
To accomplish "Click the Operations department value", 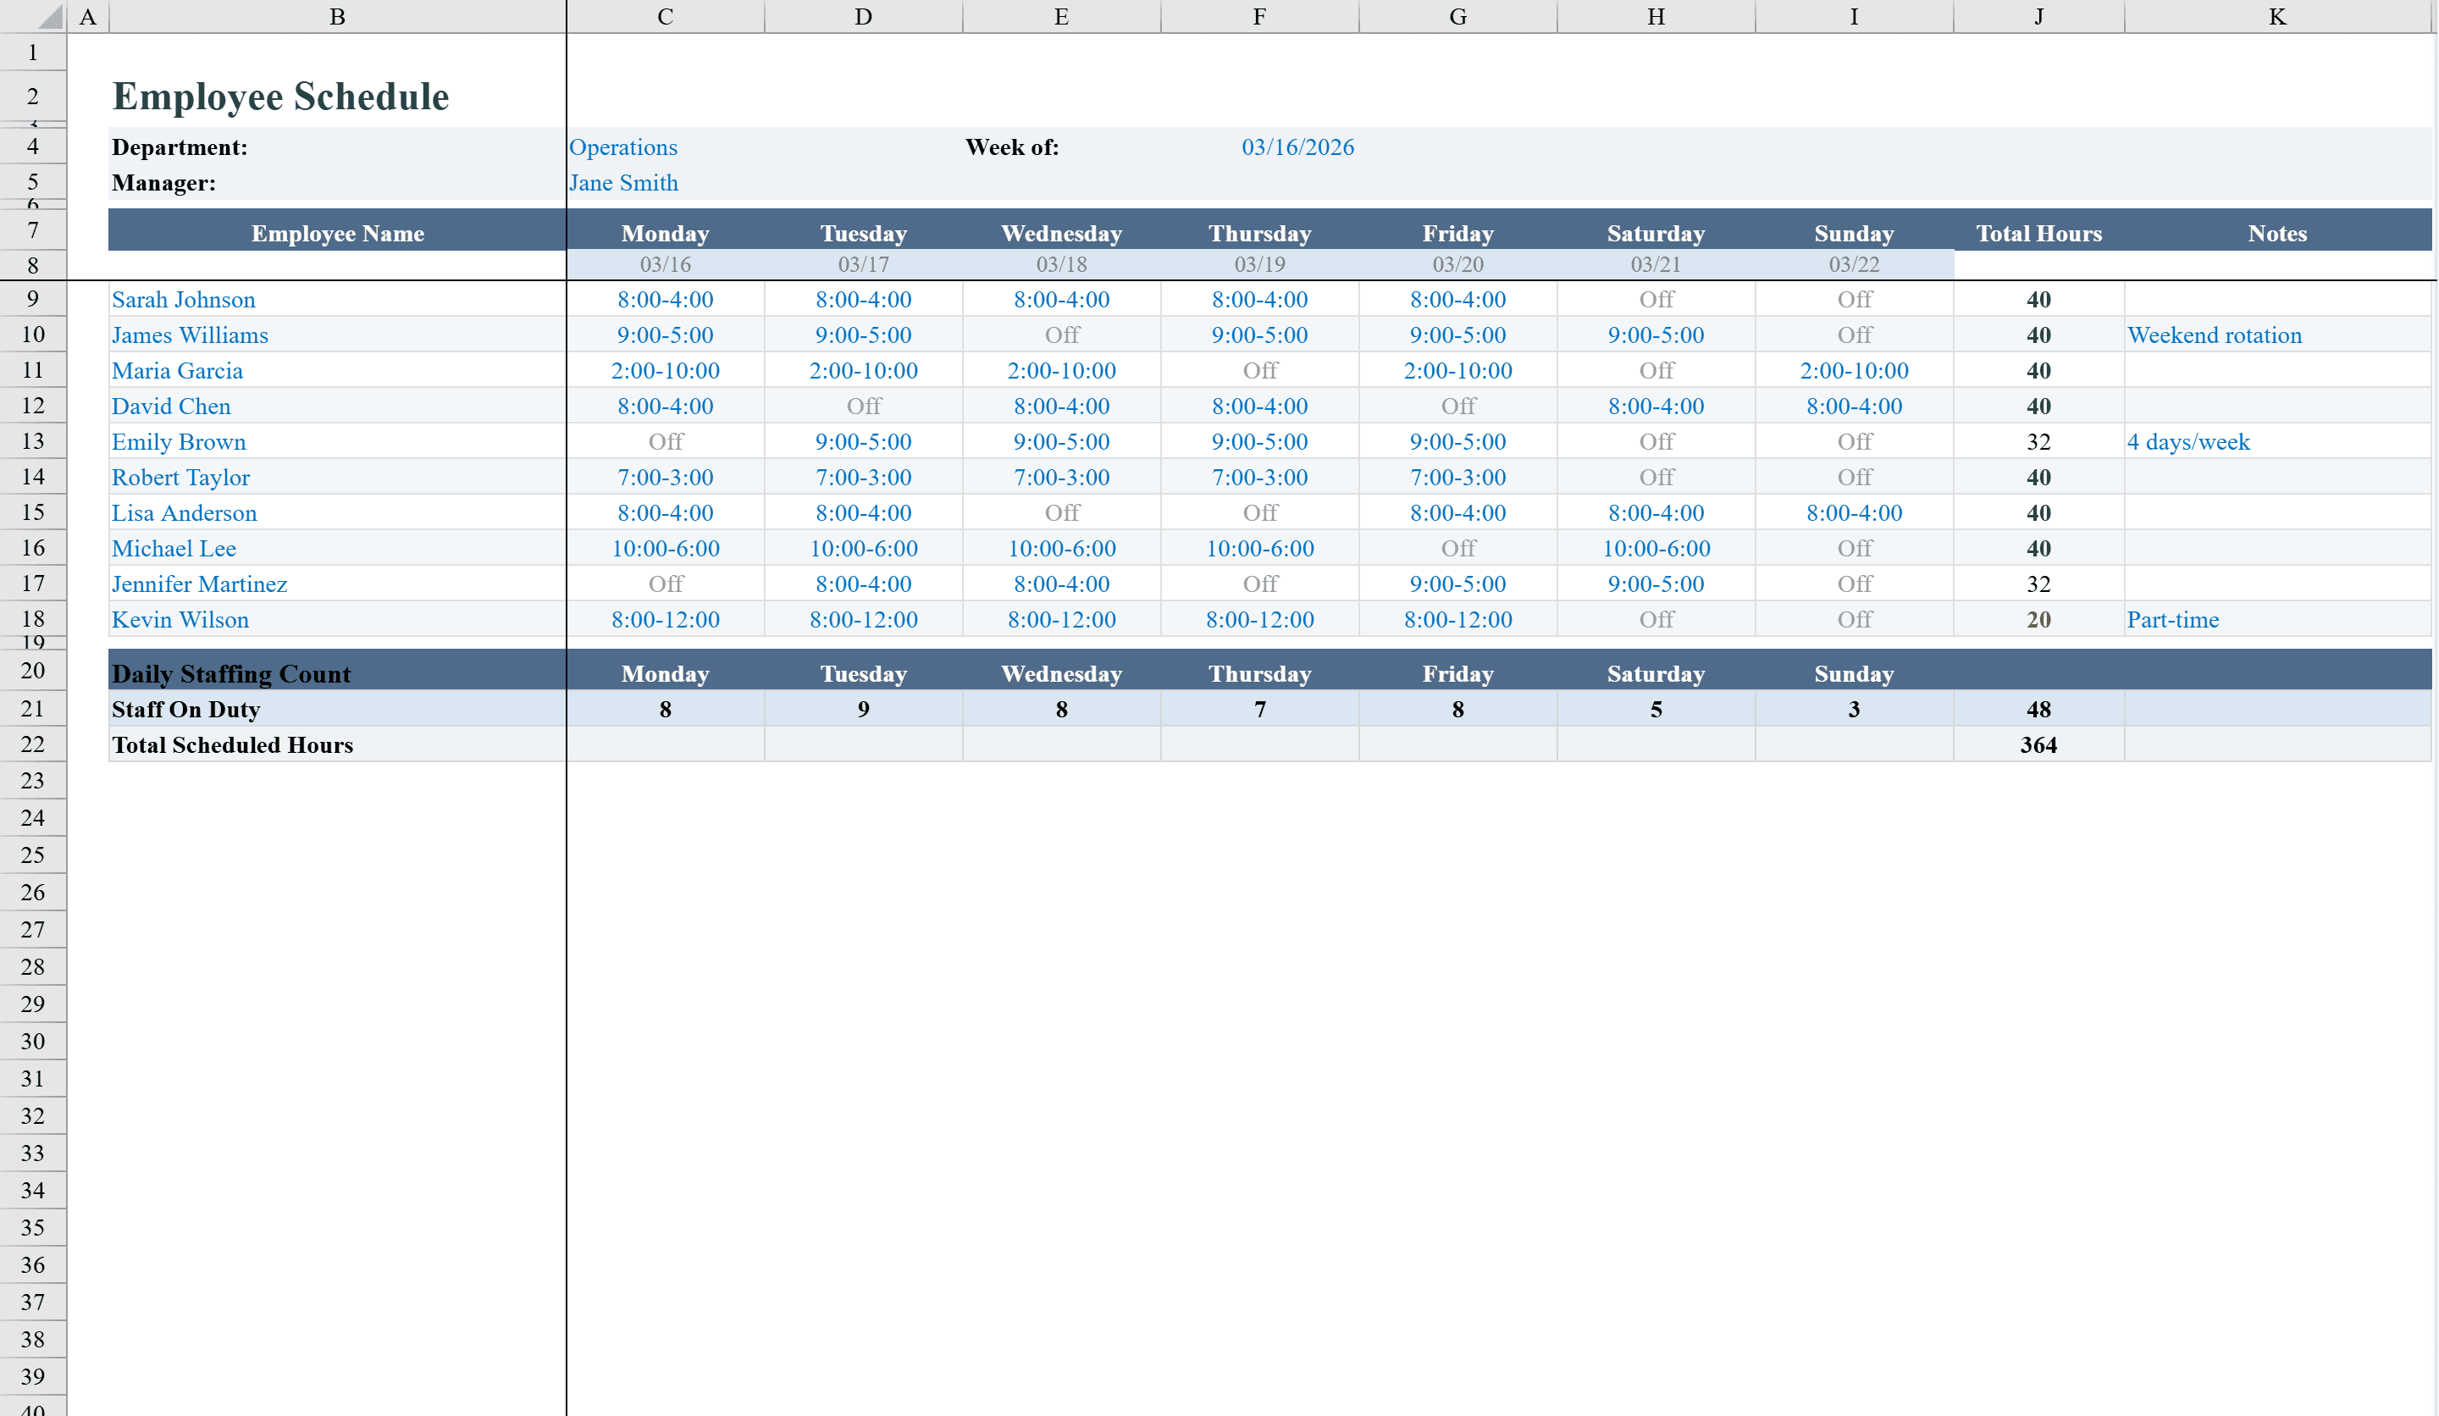I will pyautogui.click(x=623, y=147).
